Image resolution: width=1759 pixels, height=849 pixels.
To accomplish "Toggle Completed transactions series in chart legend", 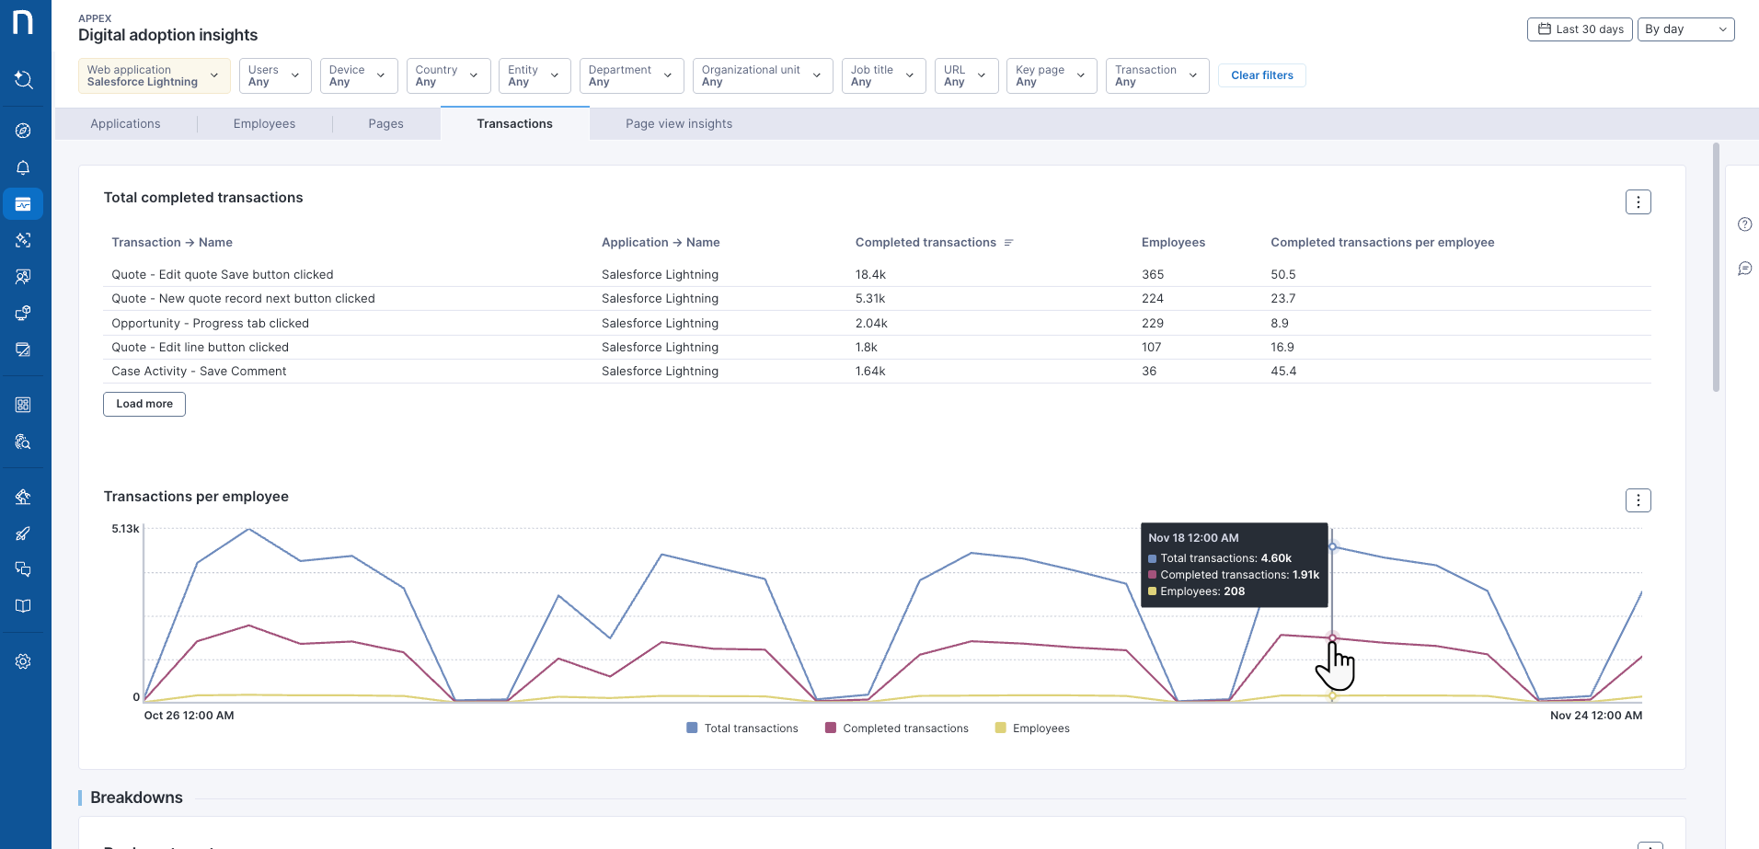I will (x=897, y=729).
